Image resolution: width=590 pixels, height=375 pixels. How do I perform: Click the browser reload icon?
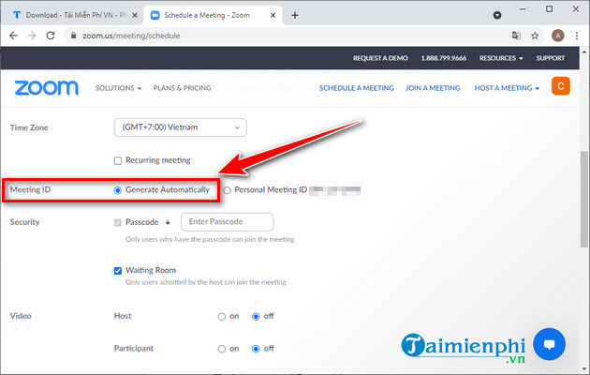(53, 36)
